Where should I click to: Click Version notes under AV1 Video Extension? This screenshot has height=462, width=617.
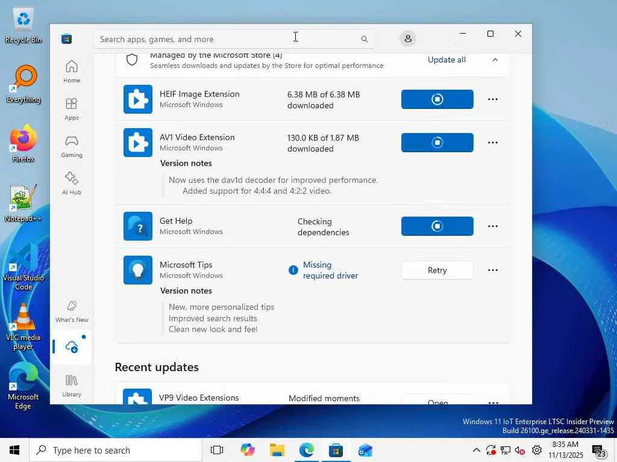(x=186, y=163)
